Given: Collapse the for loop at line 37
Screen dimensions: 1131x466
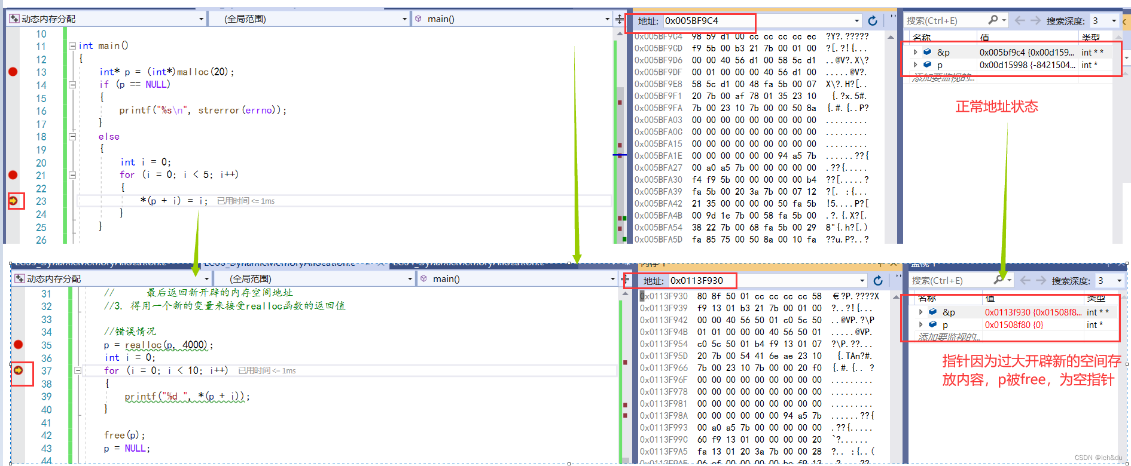Looking at the screenshot, I should coord(78,370).
